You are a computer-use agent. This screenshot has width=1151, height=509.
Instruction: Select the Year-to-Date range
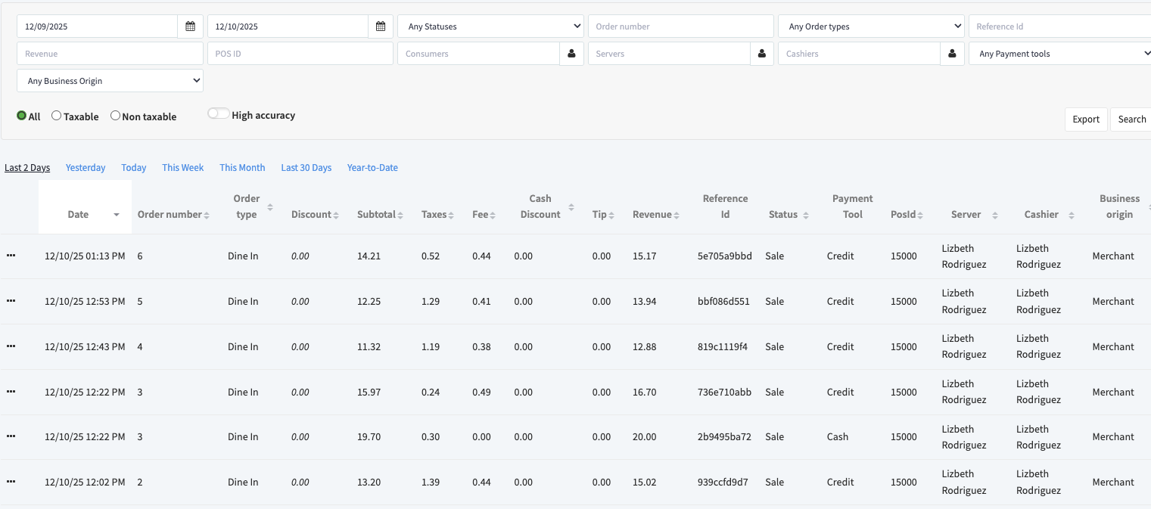(x=372, y=168)
